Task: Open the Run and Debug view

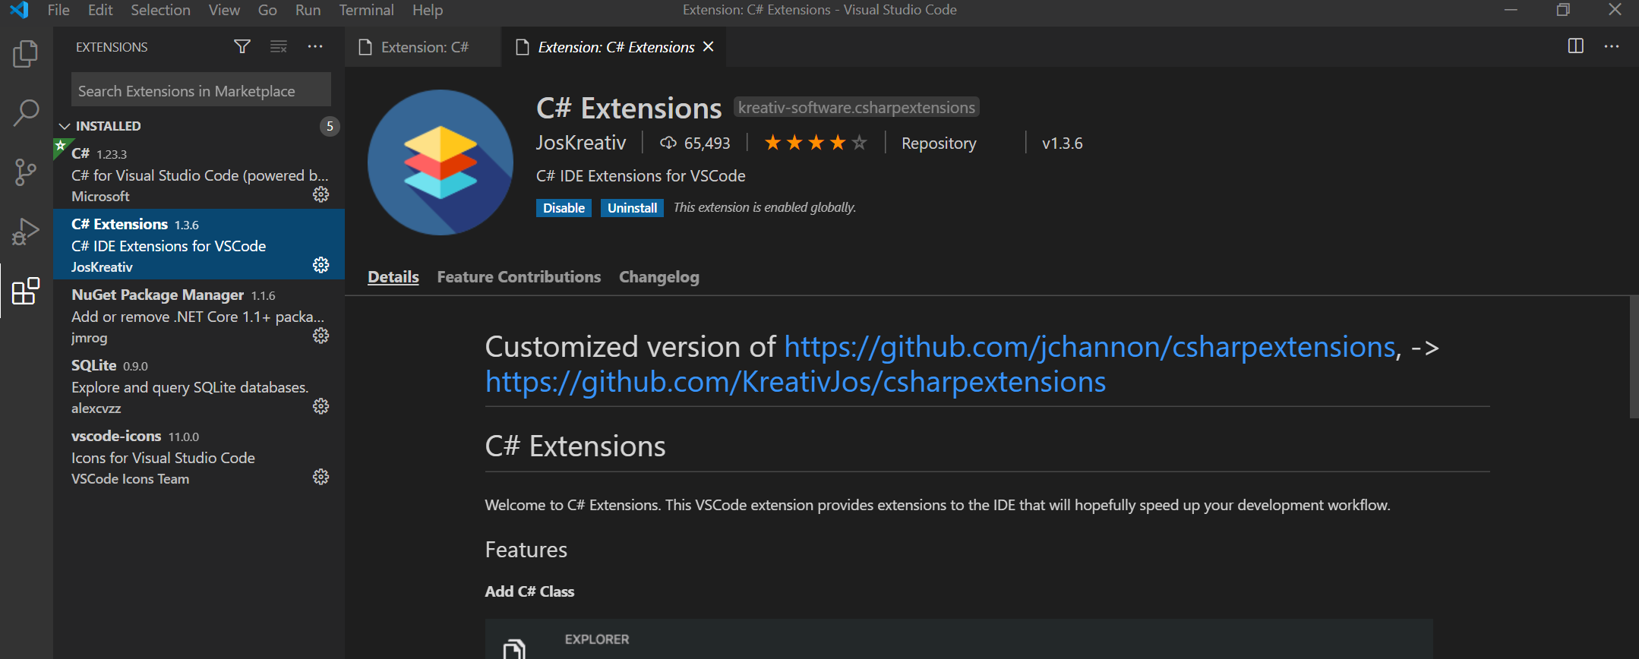Action: (x=26, y=232)
